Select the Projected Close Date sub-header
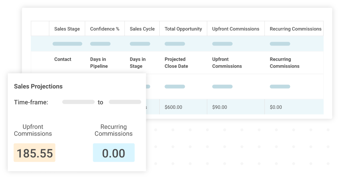This screenshot has height=179, width=340. [176, 63]
